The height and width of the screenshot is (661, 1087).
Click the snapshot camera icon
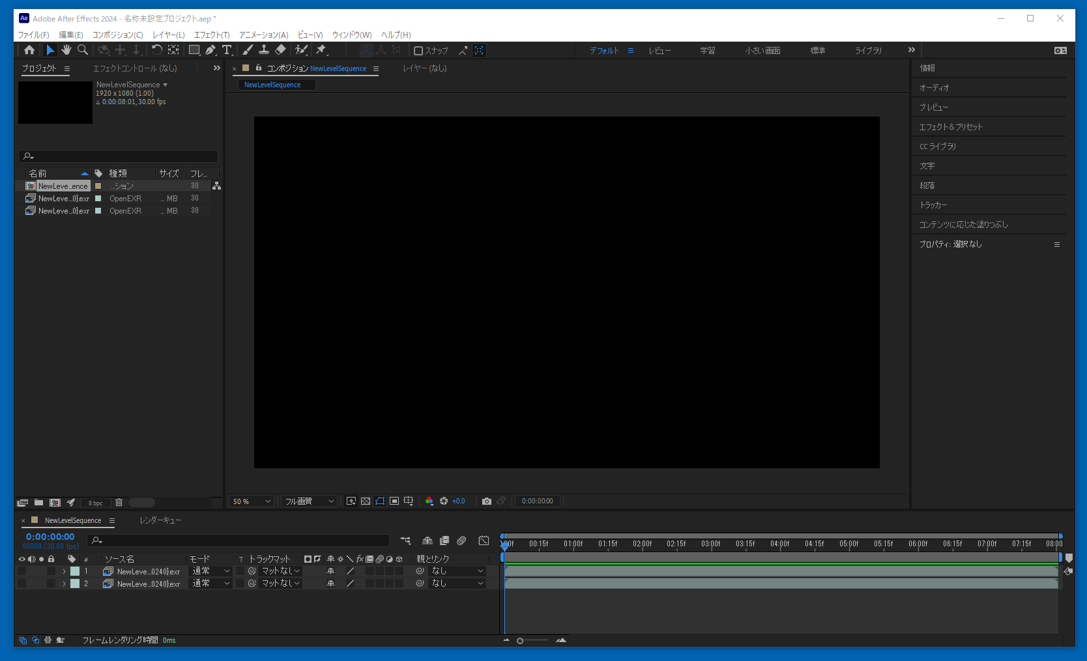point(486,501)
